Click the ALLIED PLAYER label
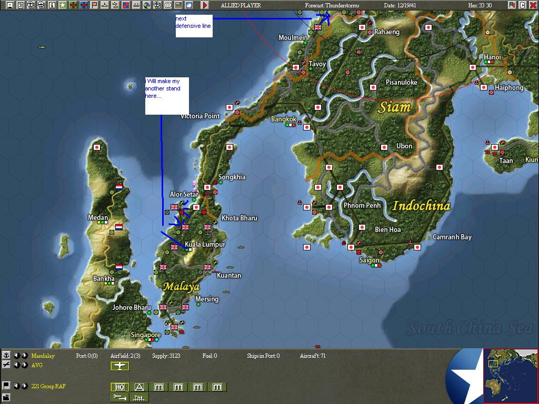Screen dimensions: 539x404 (x=241, y=5)
